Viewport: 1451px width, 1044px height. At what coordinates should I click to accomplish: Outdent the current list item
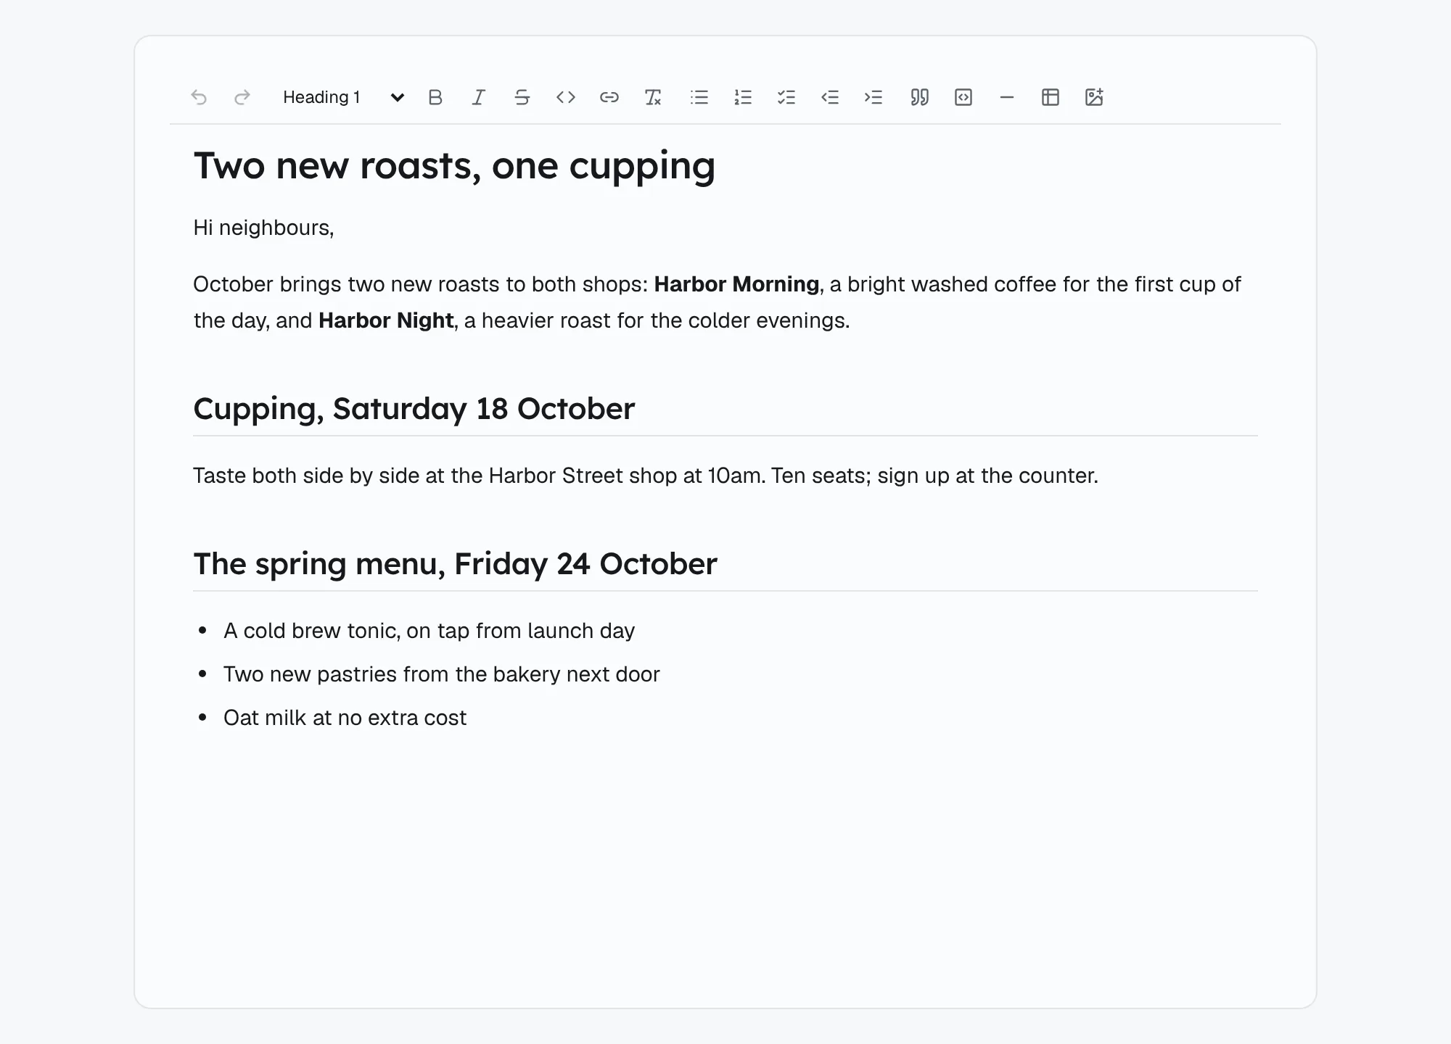click(830, 97)
